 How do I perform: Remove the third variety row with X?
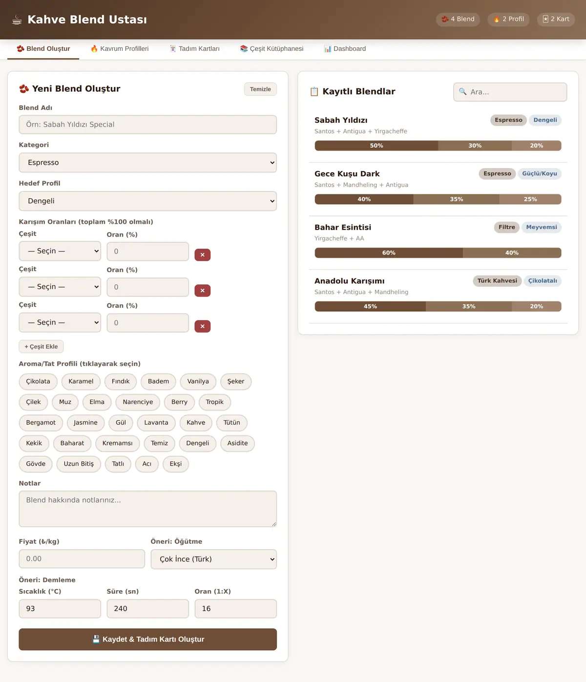[203, 326]
